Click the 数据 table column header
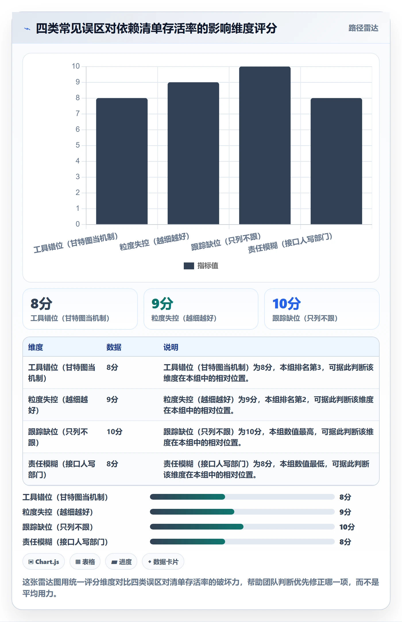This screenshot has width=402, height=622. [x=114, y=347]
